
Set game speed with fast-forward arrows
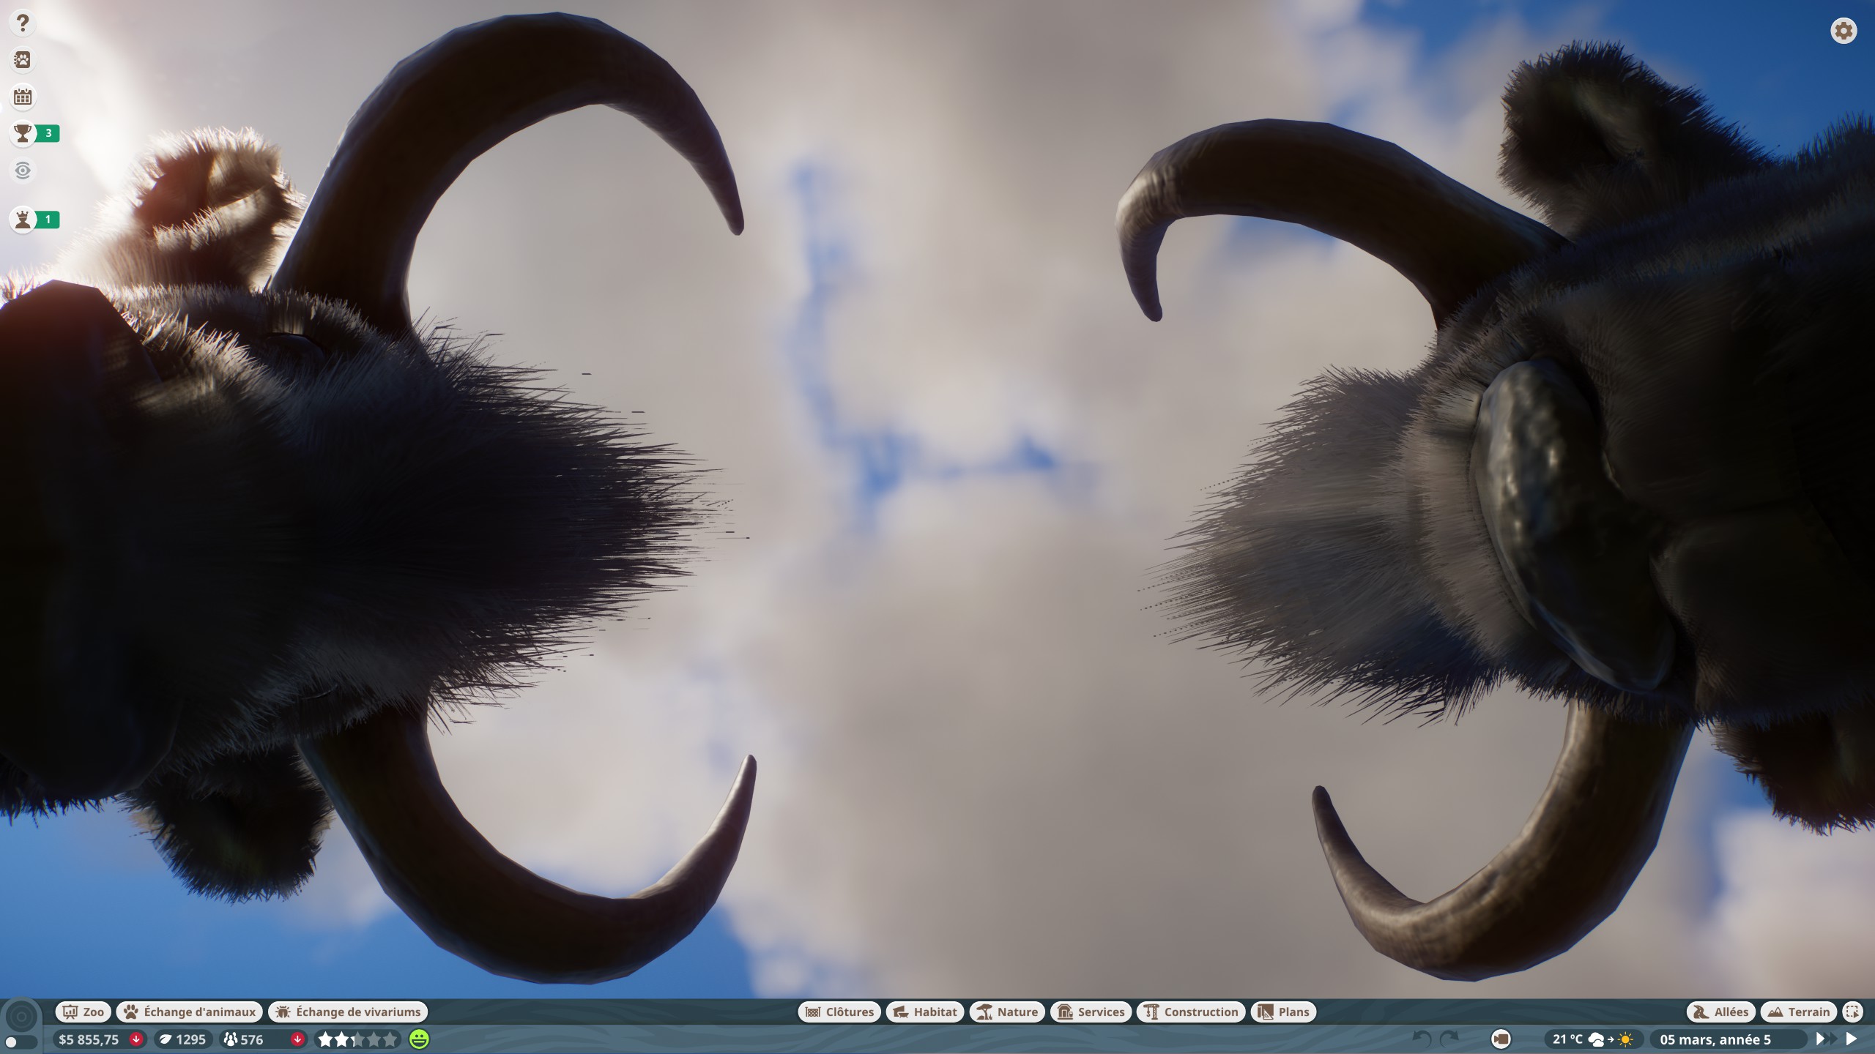click(1825, 1039)
